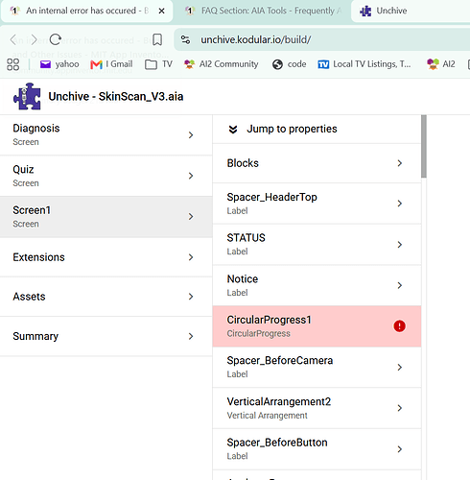Click the browser back arrow
Screen dimensions: 470x480
tap(13, 40)
